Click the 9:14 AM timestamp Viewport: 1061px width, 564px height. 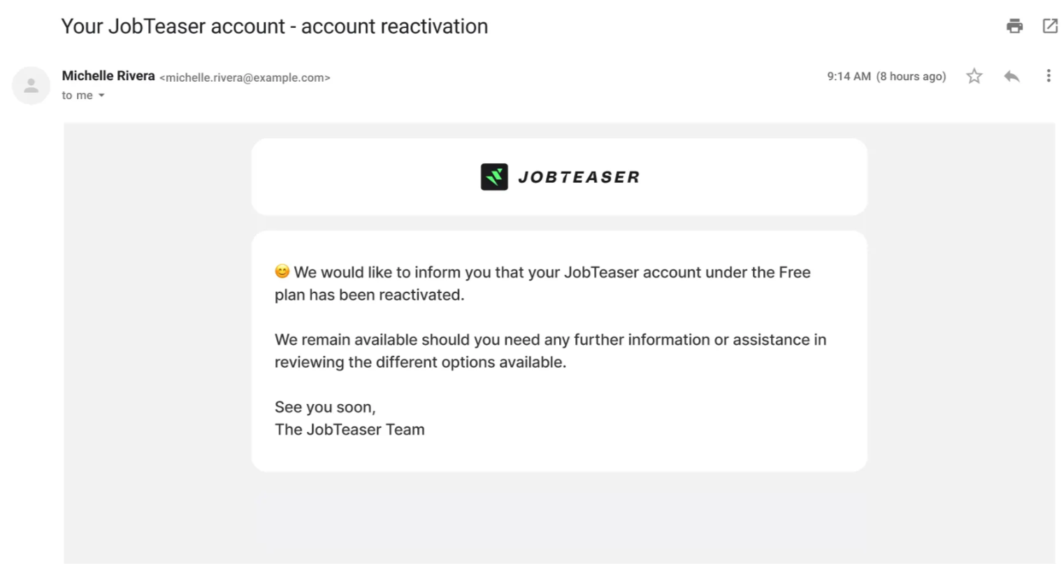point(849,77)
